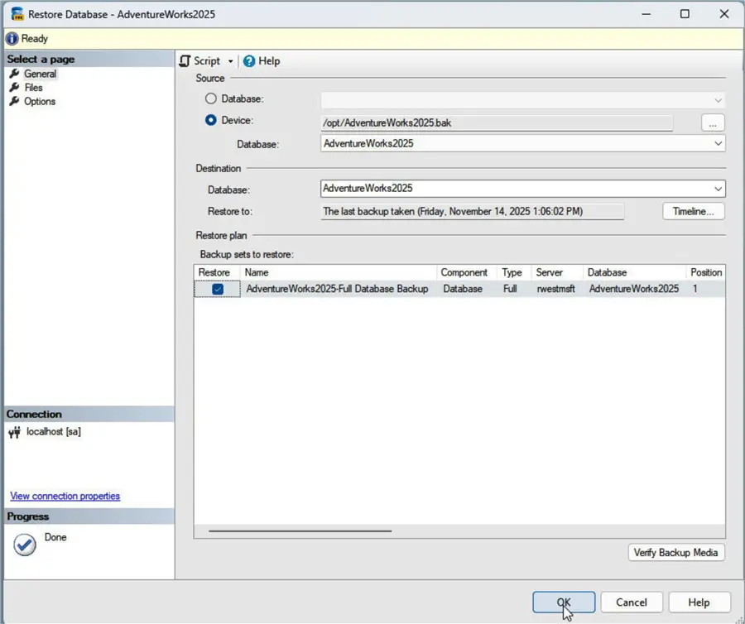Viewport: 745px width, 624px height.
Task: Click the Script toolbar button
Action: pyautogui.click(x=200, y=60)
